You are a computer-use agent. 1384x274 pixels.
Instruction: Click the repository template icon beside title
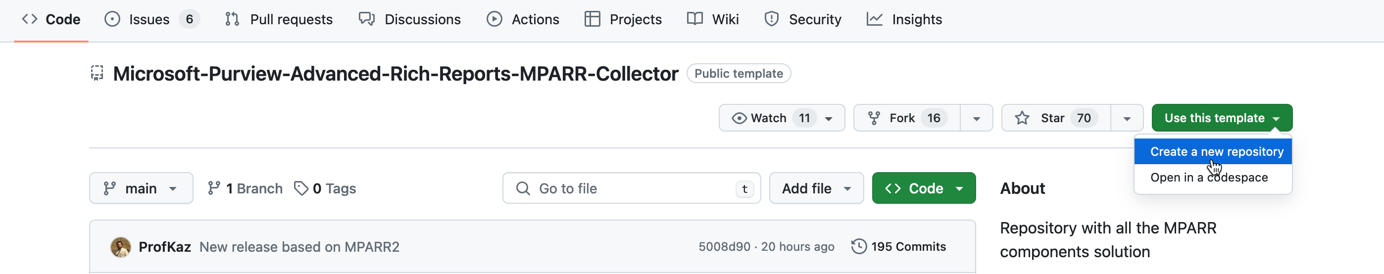[x=97, y=73]
